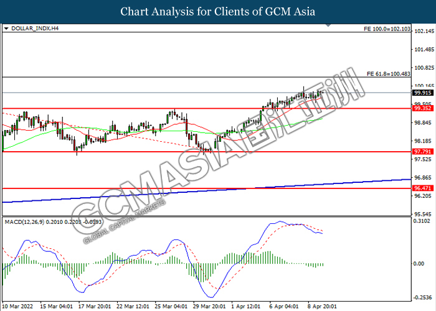
Task: Click the 97.525 price axis value
Action: pyautogui.click(x=424, y=159)
